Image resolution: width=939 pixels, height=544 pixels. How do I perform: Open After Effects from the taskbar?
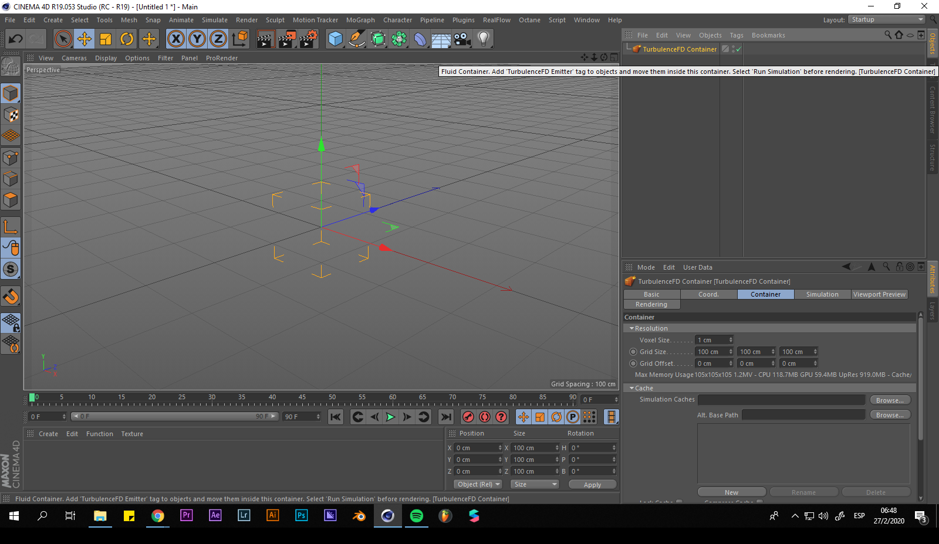(x=215, y=515)
